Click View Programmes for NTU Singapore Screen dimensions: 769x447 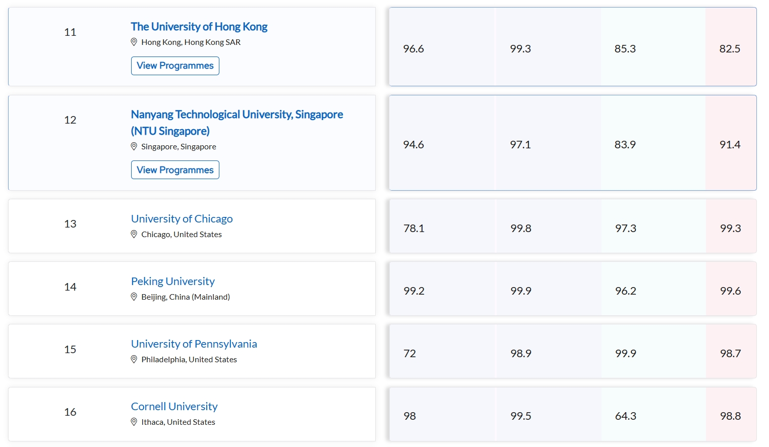[175, 170]
